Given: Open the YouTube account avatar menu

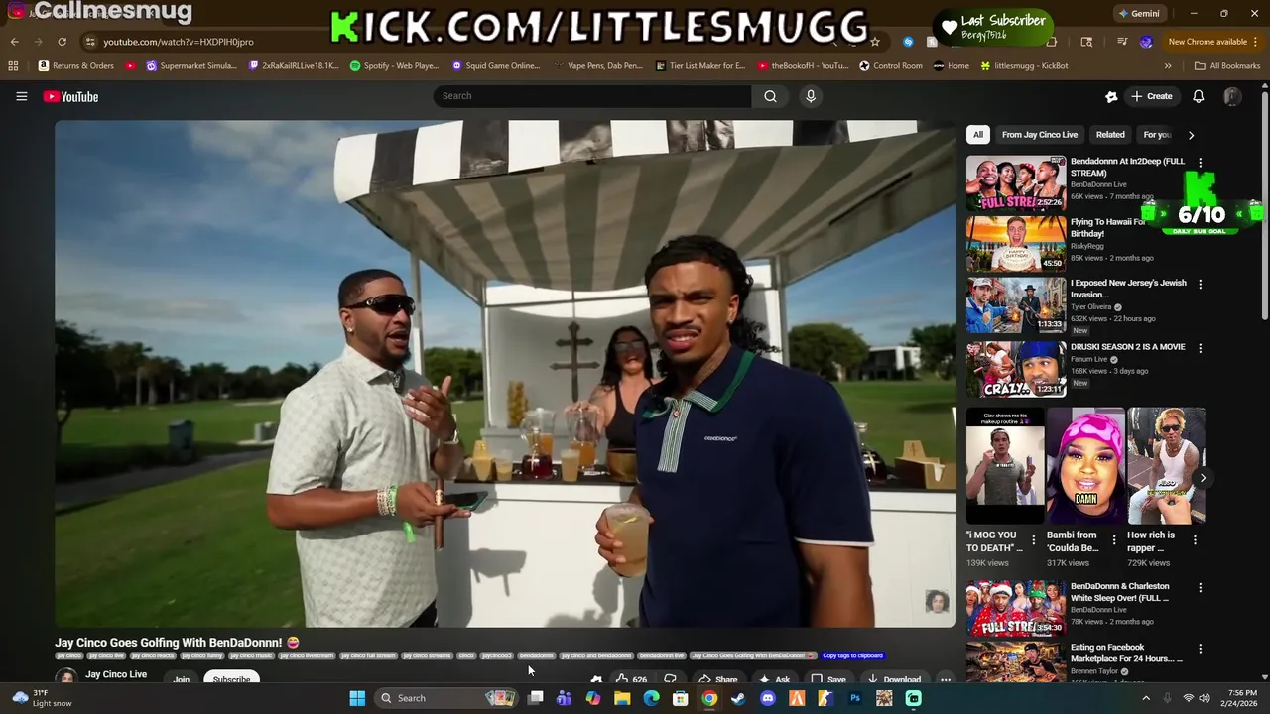Looking at the screenshot, I should tap(1232, 96).
